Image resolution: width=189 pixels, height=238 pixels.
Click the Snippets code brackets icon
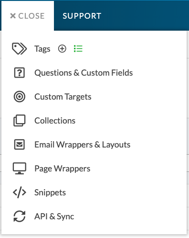[20, 193]
